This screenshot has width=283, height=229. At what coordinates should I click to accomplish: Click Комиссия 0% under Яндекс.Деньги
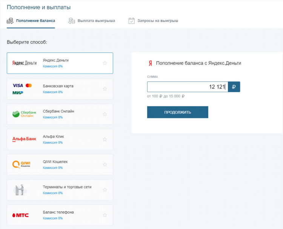click(x=53, y=66)
